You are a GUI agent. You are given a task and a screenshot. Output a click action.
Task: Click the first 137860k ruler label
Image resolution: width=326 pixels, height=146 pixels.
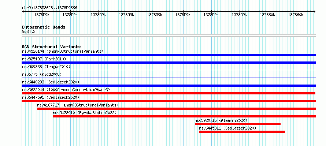(x=267, y=15)
